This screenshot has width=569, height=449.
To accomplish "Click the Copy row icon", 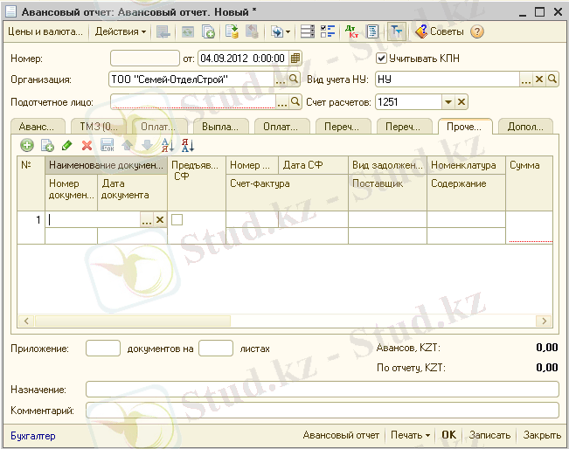I will [x=47, y=145].
